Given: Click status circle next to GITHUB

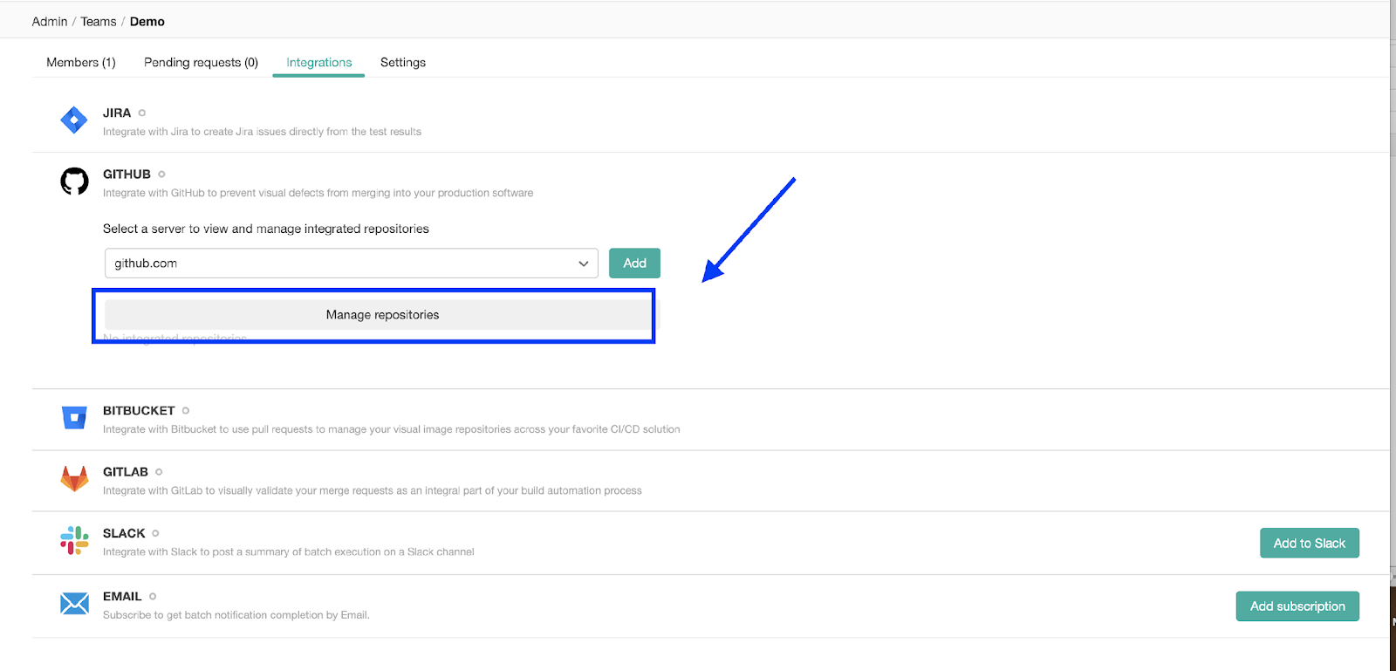Looking at the screenshot, I should coord(161,175).
